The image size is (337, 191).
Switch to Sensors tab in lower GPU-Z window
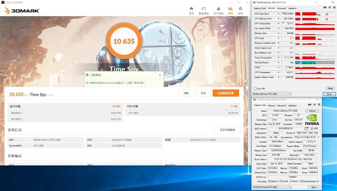click(x=271, y=105)
